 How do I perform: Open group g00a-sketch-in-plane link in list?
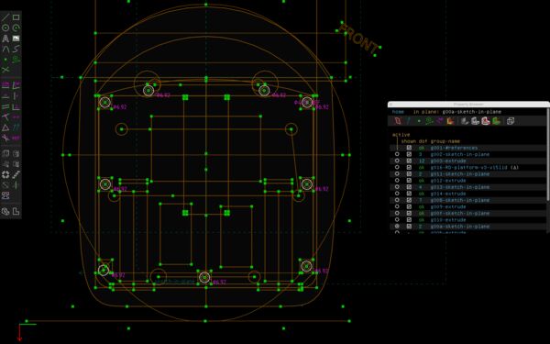pyautogui.click(x=460, y=227)
